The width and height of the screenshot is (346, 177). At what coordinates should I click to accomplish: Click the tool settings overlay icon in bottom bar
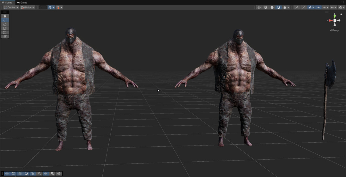pos(14,174)
